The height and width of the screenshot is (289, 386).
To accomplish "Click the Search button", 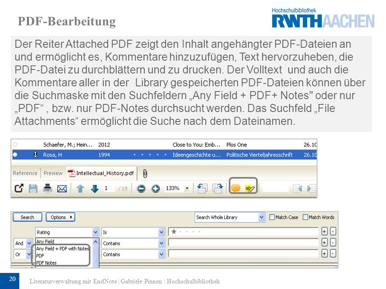I will click(27, 217).
